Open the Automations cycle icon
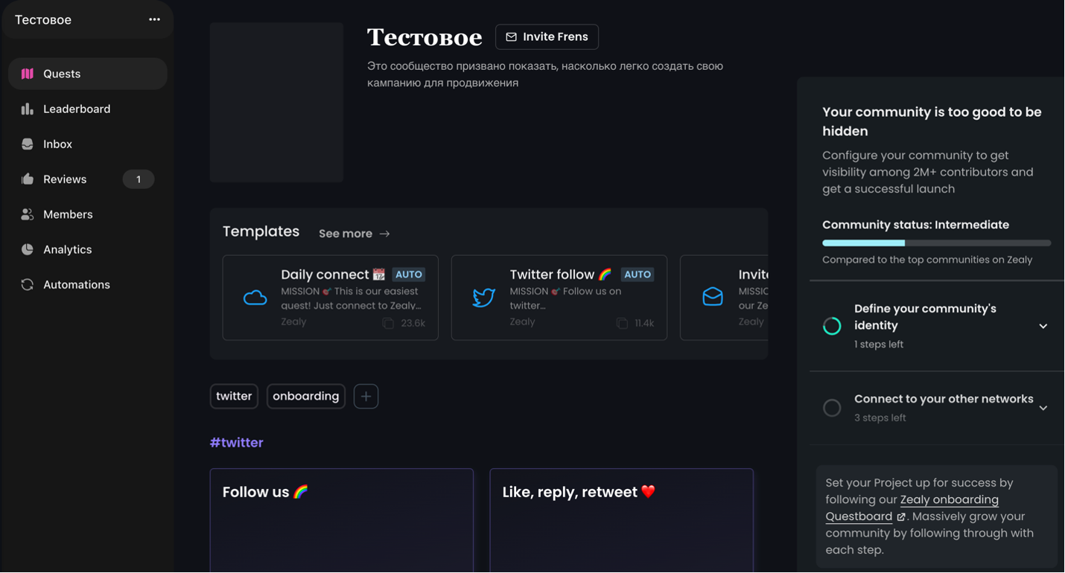 tap(28, 284)
